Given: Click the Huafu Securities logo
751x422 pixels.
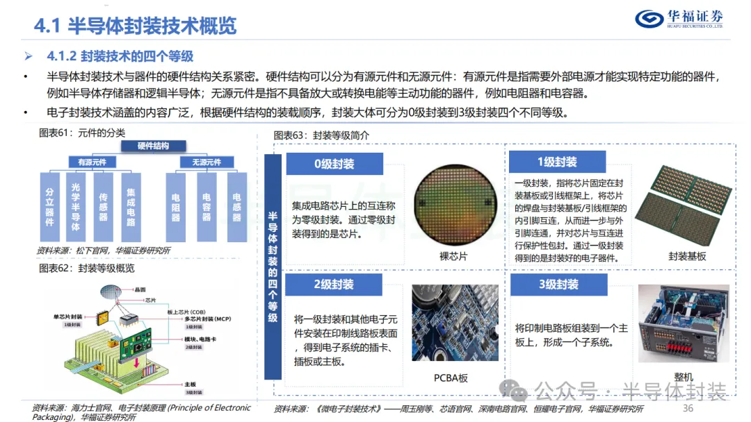Looking at the screenshot, I should click(679, 19).
